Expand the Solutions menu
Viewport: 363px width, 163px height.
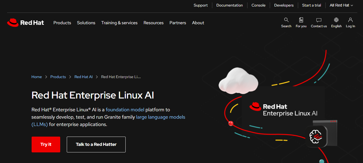click(86, 23)
